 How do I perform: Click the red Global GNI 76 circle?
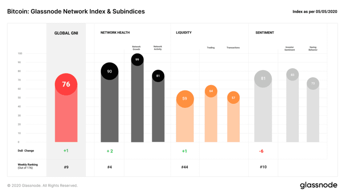coord(66,84)
